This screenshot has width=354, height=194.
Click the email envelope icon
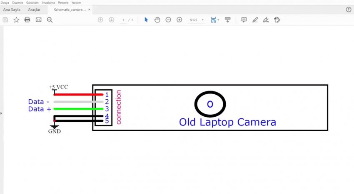point(39,20)
